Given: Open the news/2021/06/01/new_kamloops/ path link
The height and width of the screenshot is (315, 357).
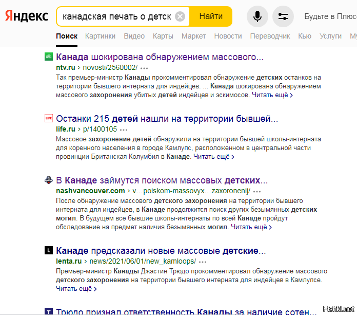Looking at the screenshot, I should pyautogui.click(x=143, y=261).
